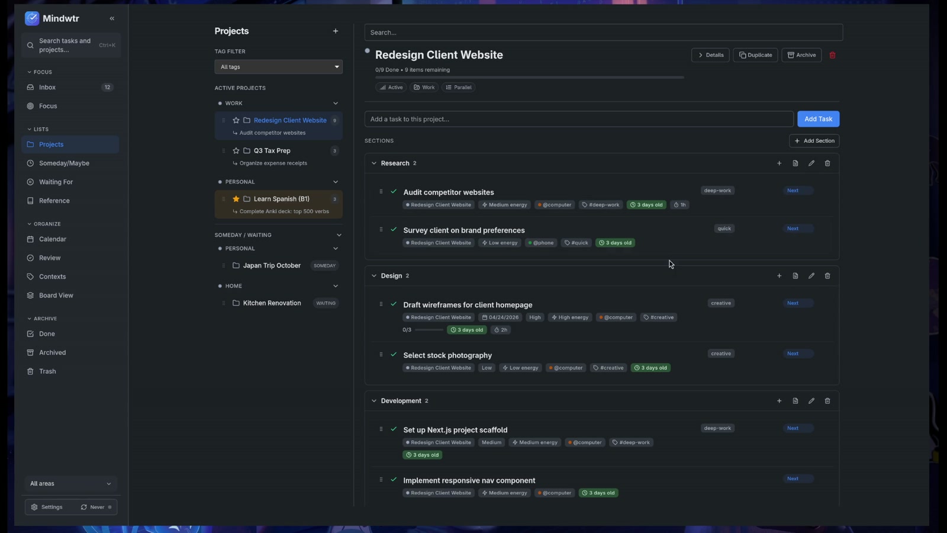
Task: Click the Add a task to this project field
Action: (579, 119)
